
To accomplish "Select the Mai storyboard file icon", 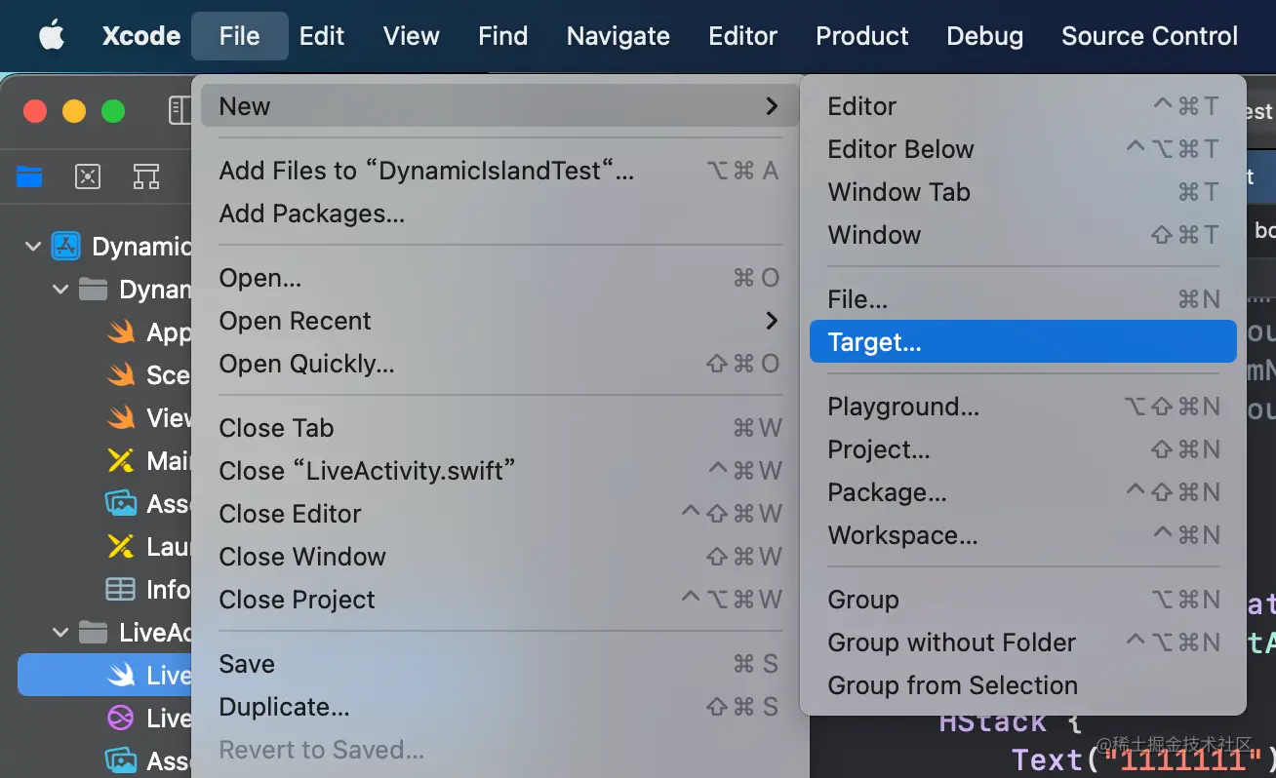I will (120, 460).
